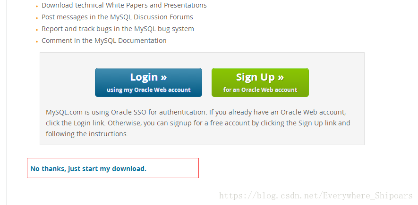Click 'using my Oracle Web account' subtitle

pyautogui.click(x=148, y=90)
